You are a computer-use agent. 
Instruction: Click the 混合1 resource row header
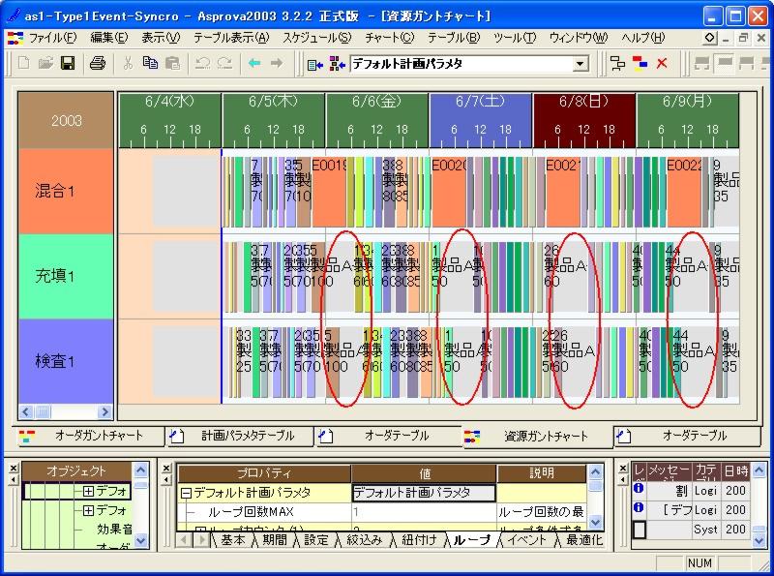pyautogui.click(x=66, y=191)
